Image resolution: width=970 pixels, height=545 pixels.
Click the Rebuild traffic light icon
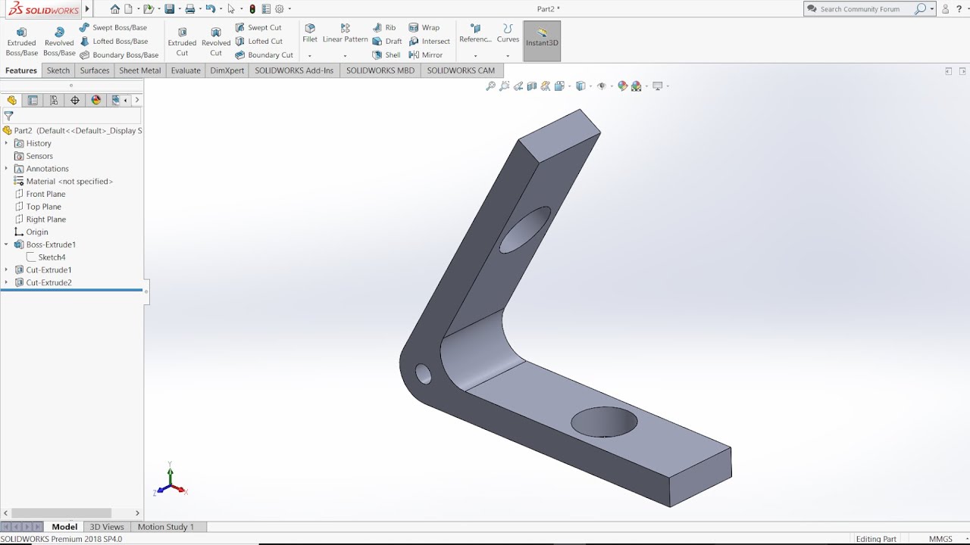(x=252, y=9)
